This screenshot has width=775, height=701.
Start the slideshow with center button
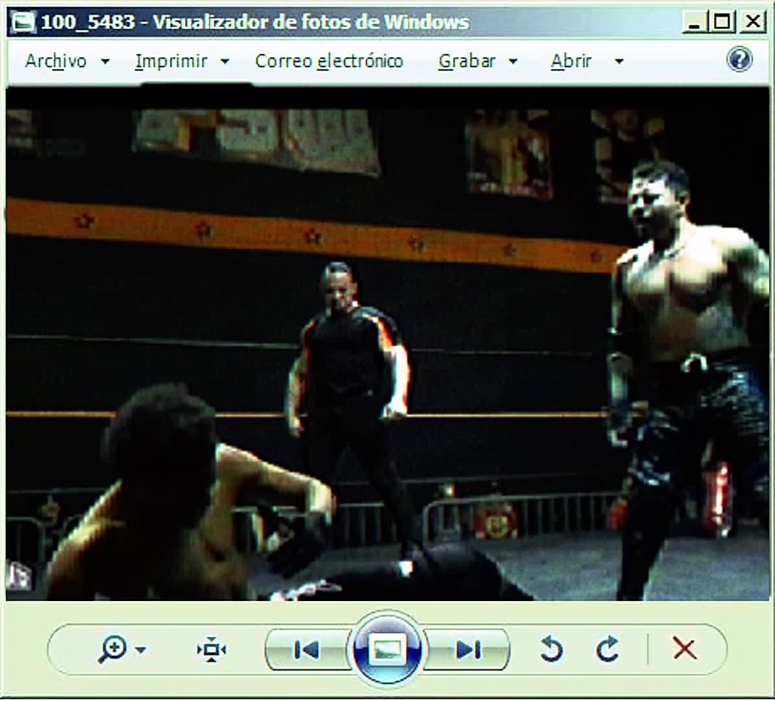387,649
